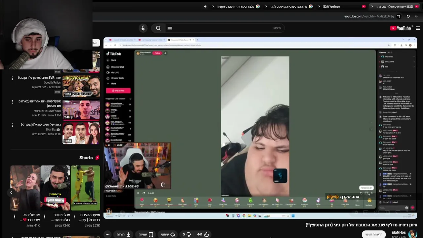This screenshot has width=423, height=238.
Task: Navigate back with the browser back arrow
Action: tap(416, 16)
